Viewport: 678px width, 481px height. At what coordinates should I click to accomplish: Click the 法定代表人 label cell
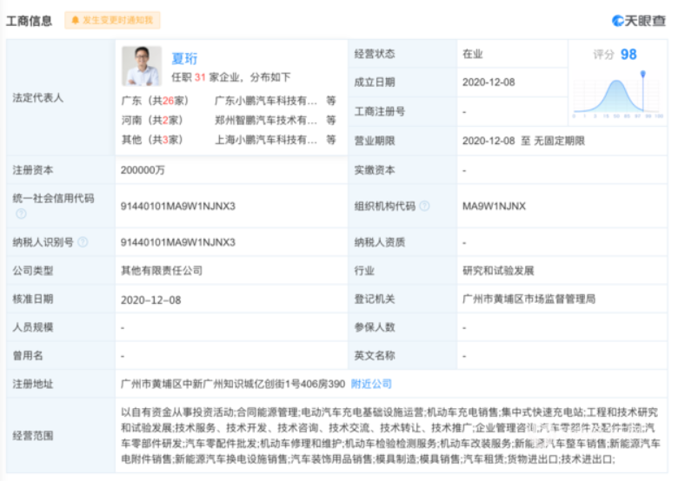[x=61, y=97]
